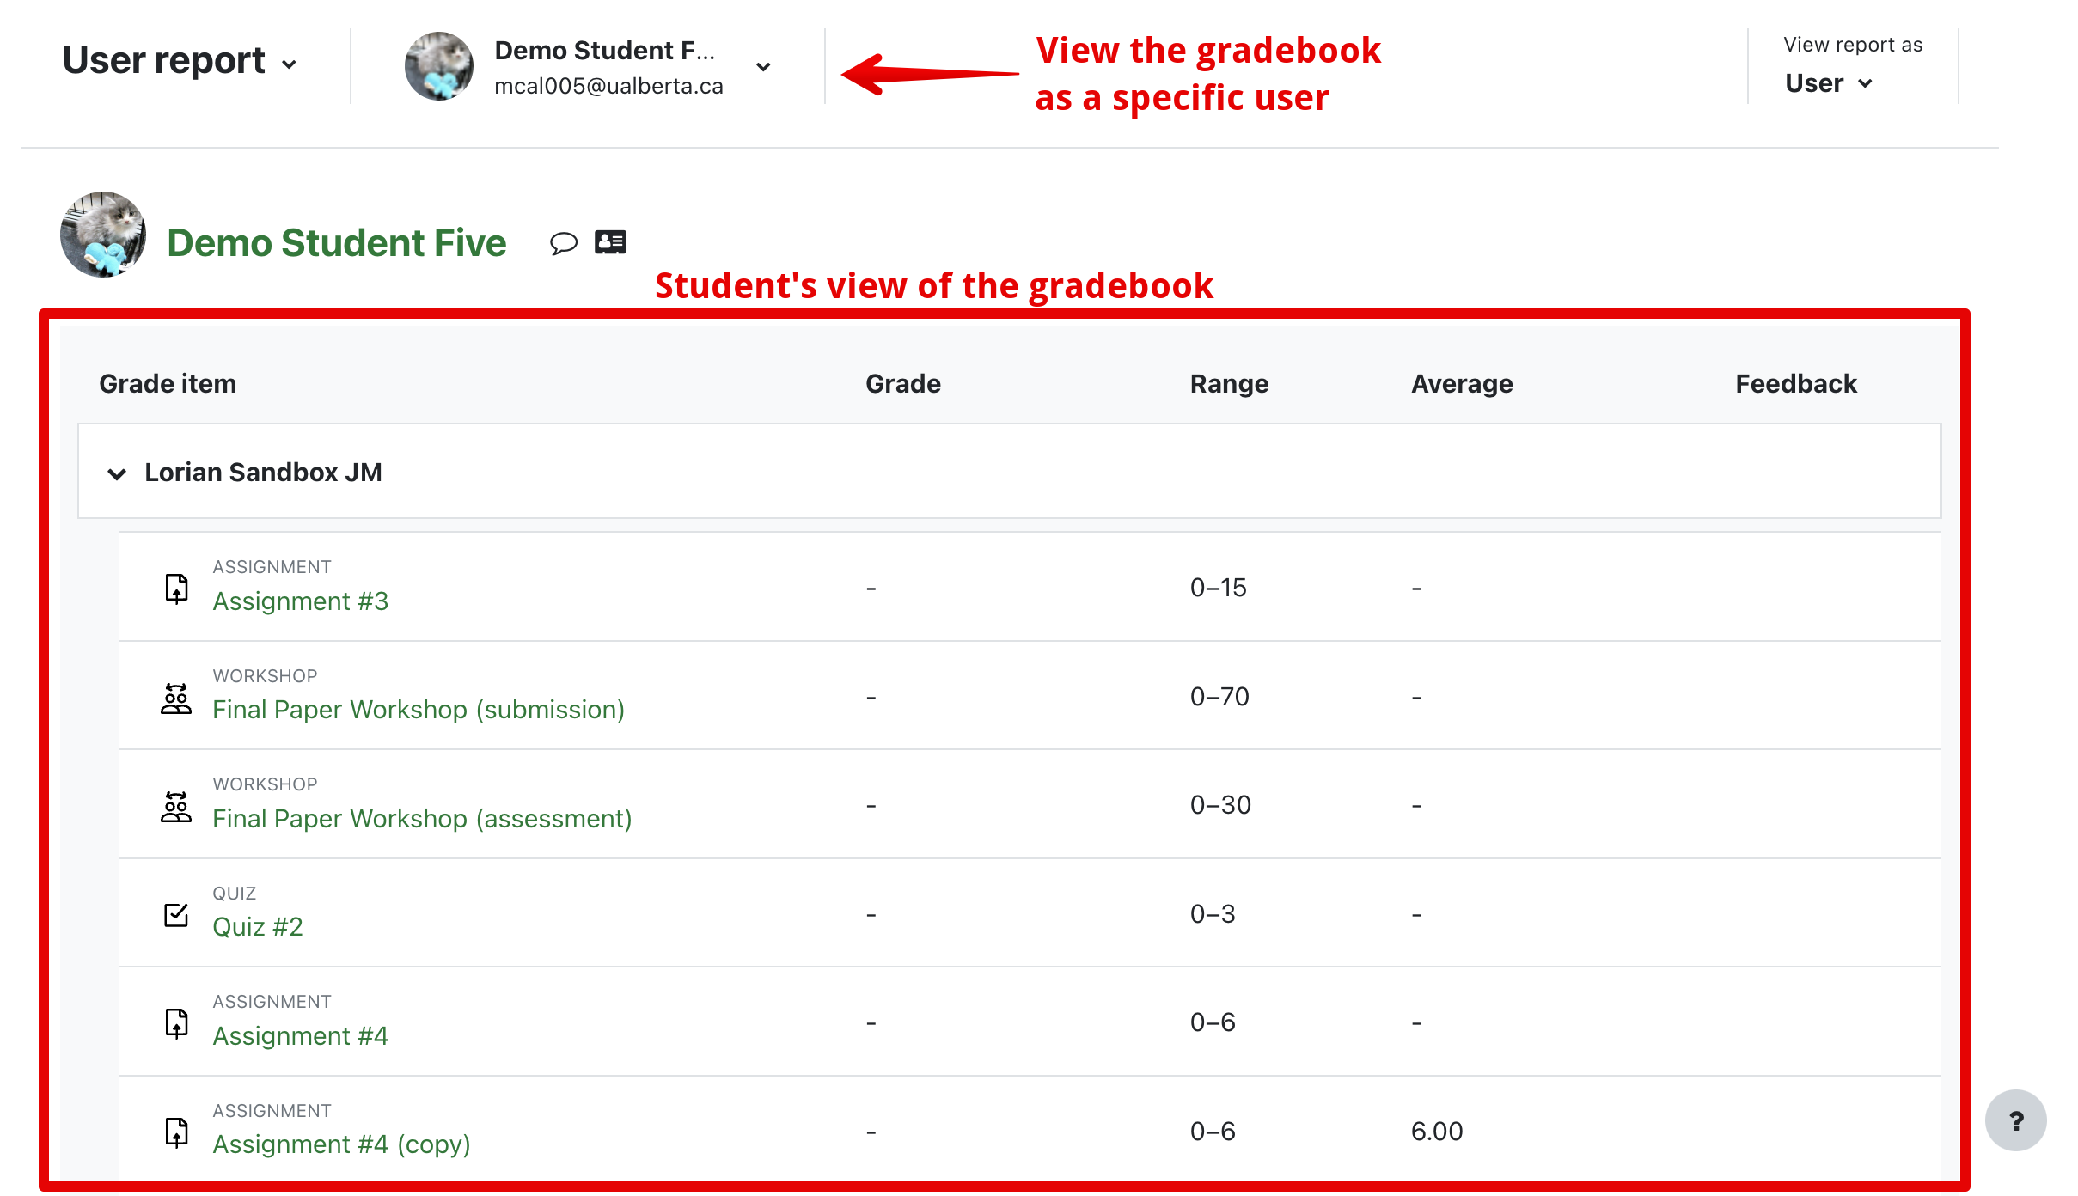Click the workshop icon for Final Paper assessment
The height and width of the screenshot is (1196, 2078).
pos(176,807)
